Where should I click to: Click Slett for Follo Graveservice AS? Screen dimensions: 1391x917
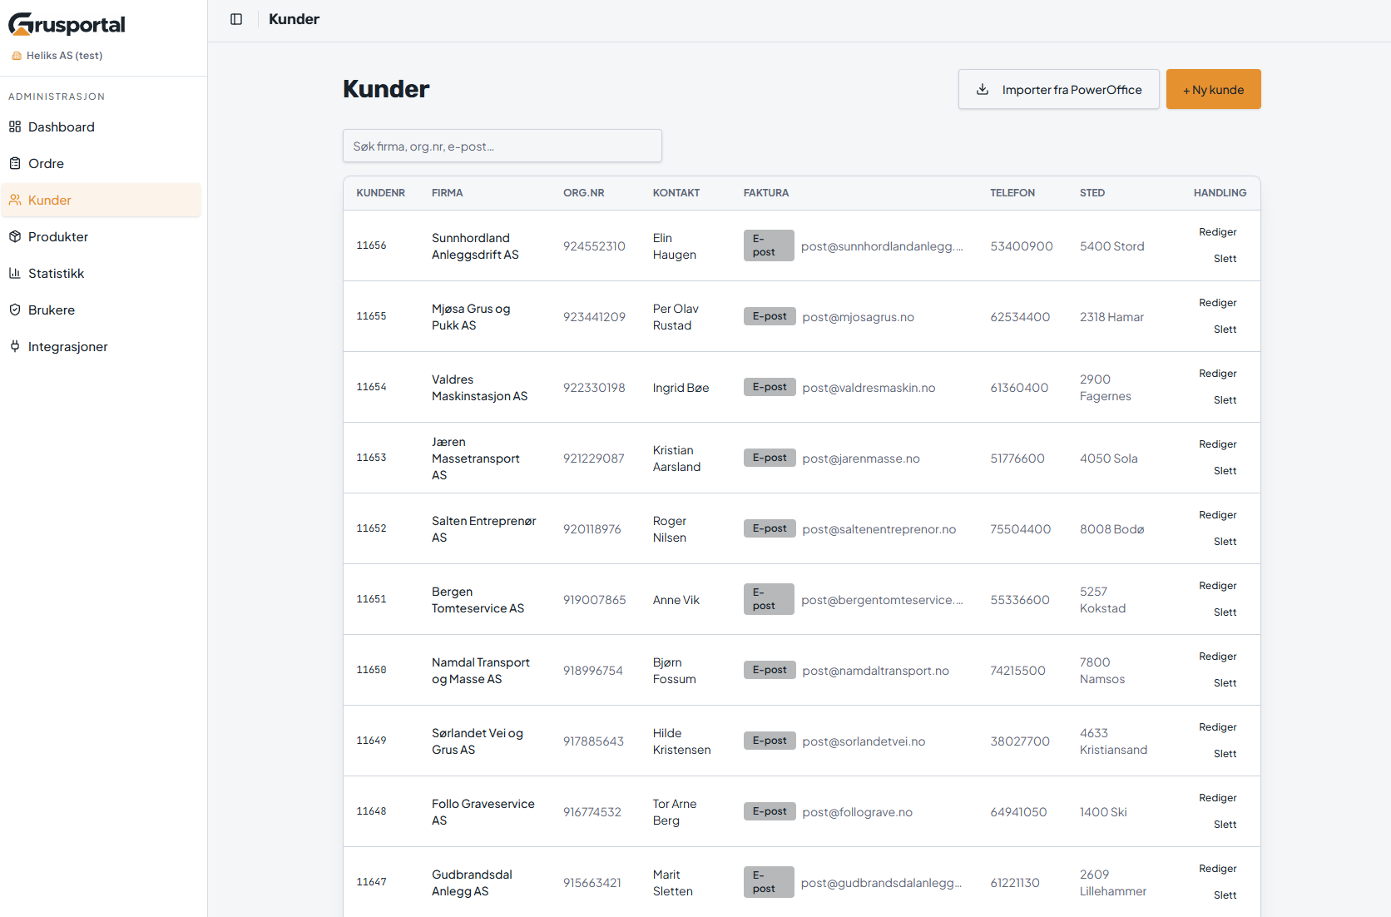pos(1225,825)
